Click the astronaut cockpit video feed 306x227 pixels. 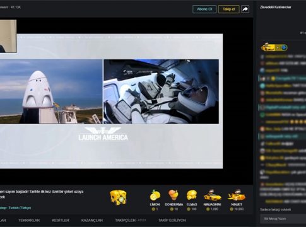[161, 91]
